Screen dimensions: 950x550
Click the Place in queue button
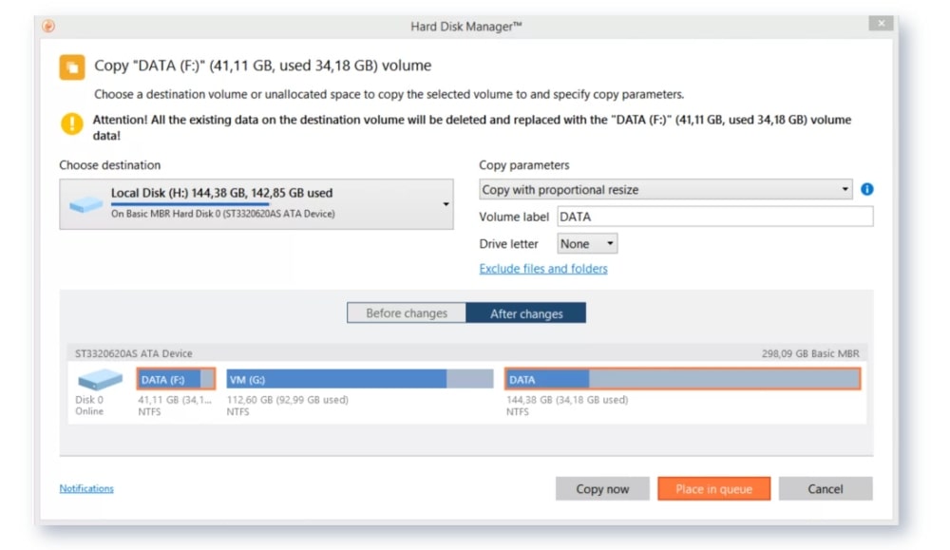(x=713, y=489)
